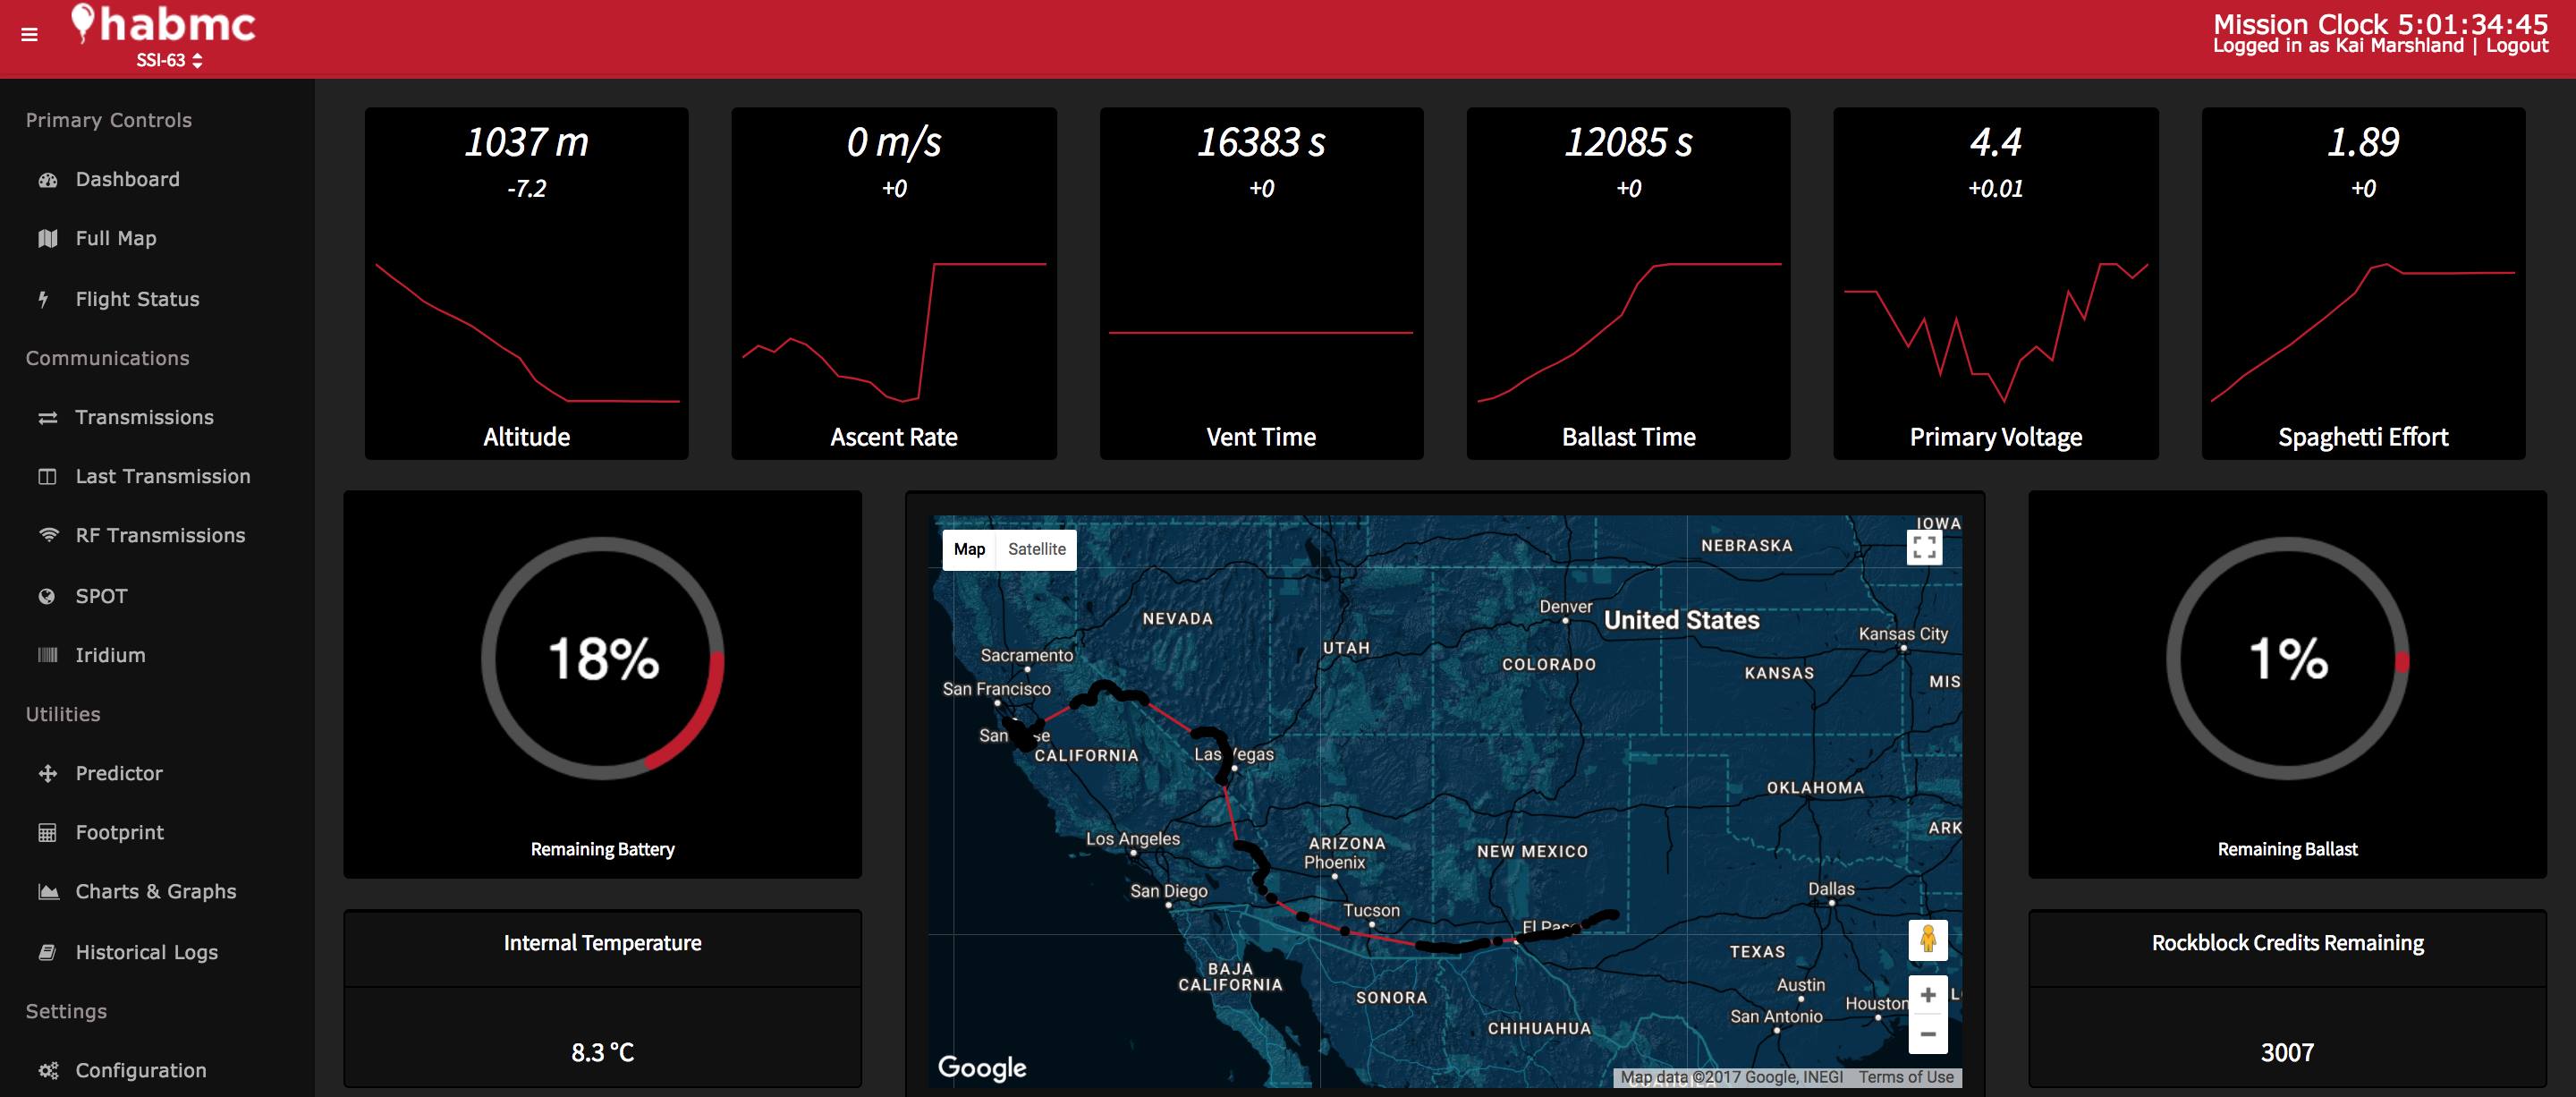The height and width of the screenshot is (1097, 2576).
Task: Zoom in on the map
Action: 1927,995
